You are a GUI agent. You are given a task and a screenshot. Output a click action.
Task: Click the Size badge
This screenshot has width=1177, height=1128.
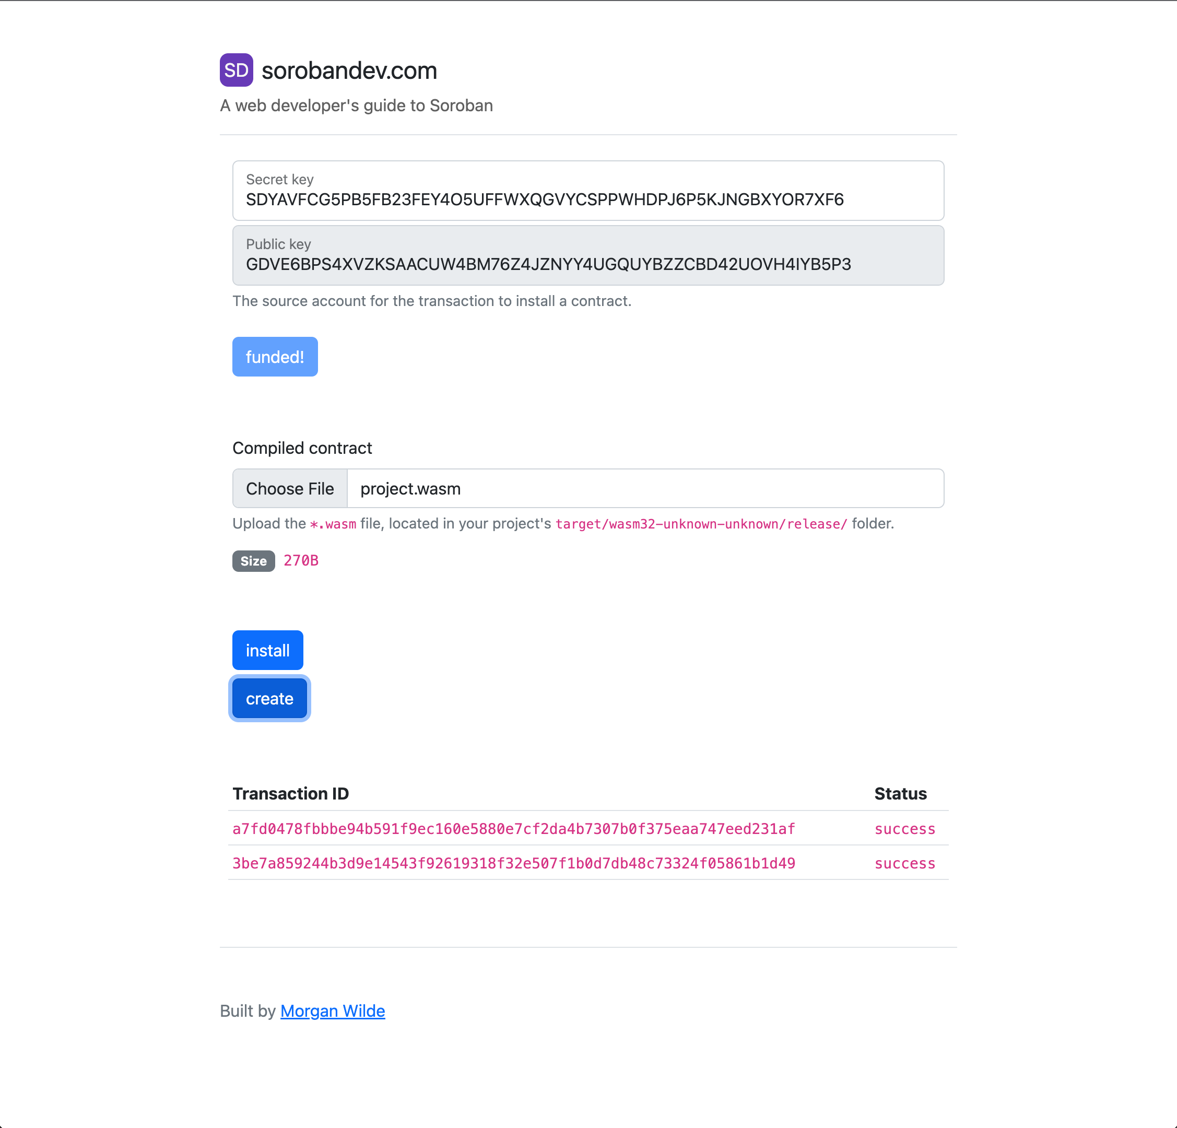253,560
